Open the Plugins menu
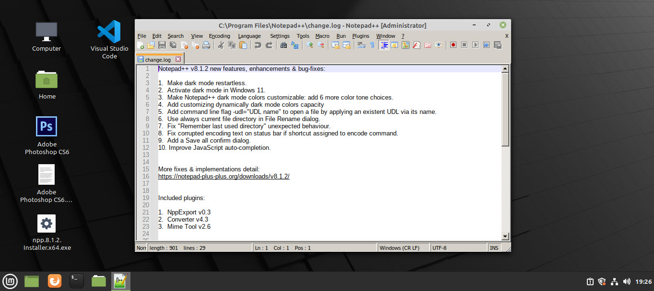This screenshot has width=654, height=291. [361, 36]
